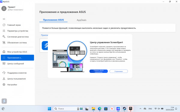This screenshot has width=180, height=112.
Task: Open Настройки in the sidebar
Action: click(12, 85)
